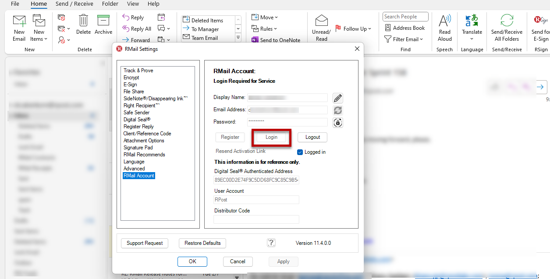Select Language in settings list

(134, 162)
